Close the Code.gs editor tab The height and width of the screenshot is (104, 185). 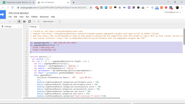pos(38,27)
